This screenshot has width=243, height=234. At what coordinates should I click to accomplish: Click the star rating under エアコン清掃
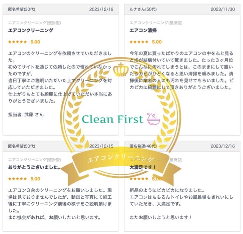pos(139,42)
